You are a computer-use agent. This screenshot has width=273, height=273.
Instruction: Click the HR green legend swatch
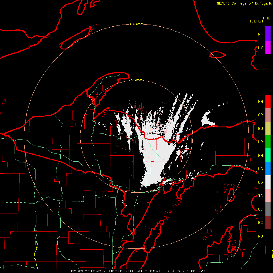(x=268, y=142)
